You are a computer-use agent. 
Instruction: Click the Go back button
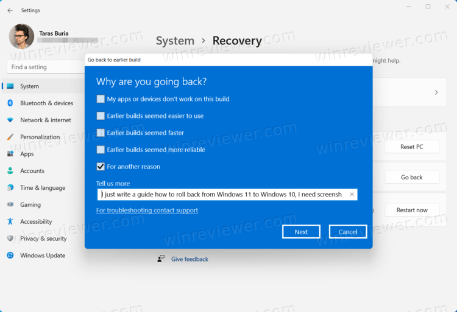pyautogui.click(x=412, y=177)
